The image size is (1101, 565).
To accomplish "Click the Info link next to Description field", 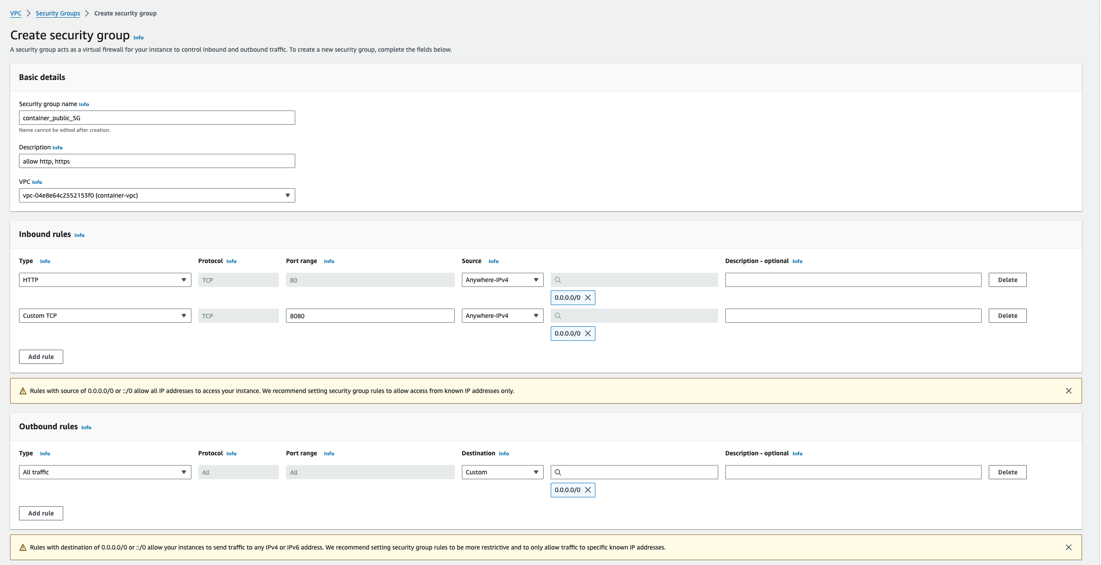I will click(x=57, y=147).
